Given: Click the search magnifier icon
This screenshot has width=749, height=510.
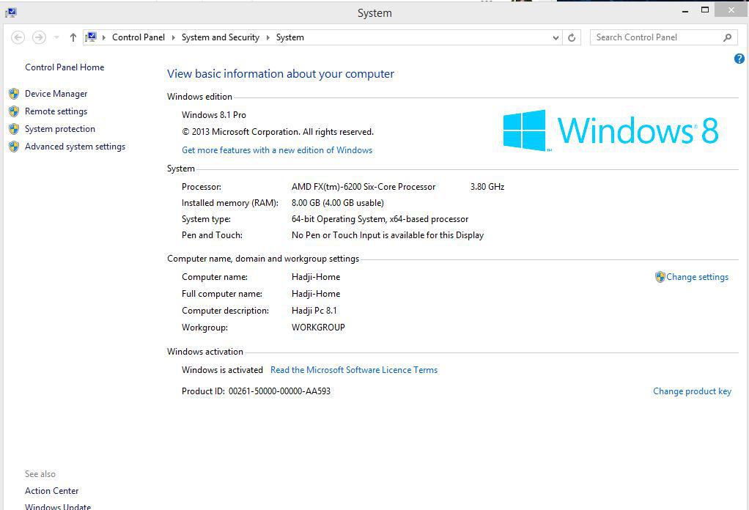Looking at the screenshot, I should tap(728, 37).
